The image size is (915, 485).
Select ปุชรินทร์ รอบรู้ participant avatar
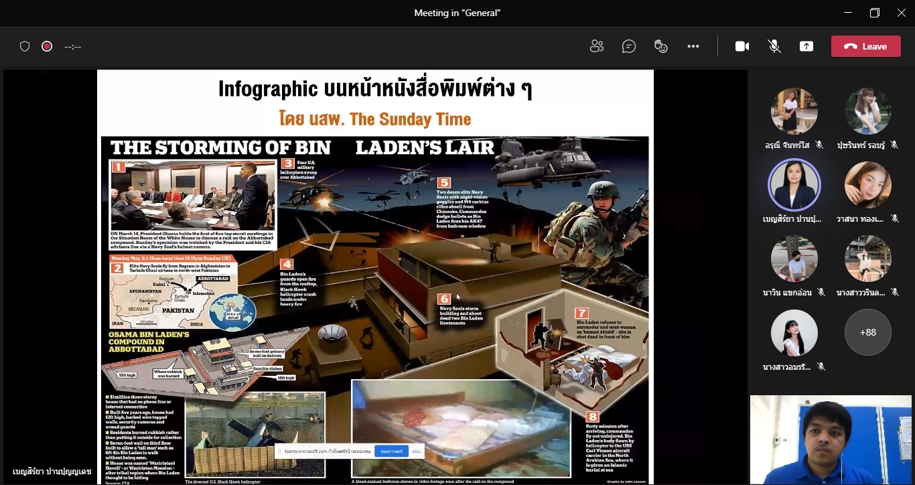868,111
